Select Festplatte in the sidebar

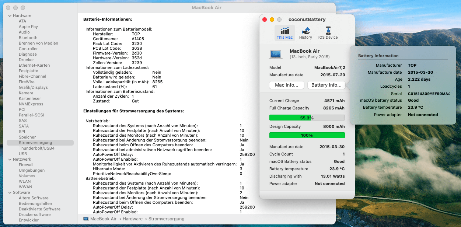pyautogui.click(x=28, y=71)
